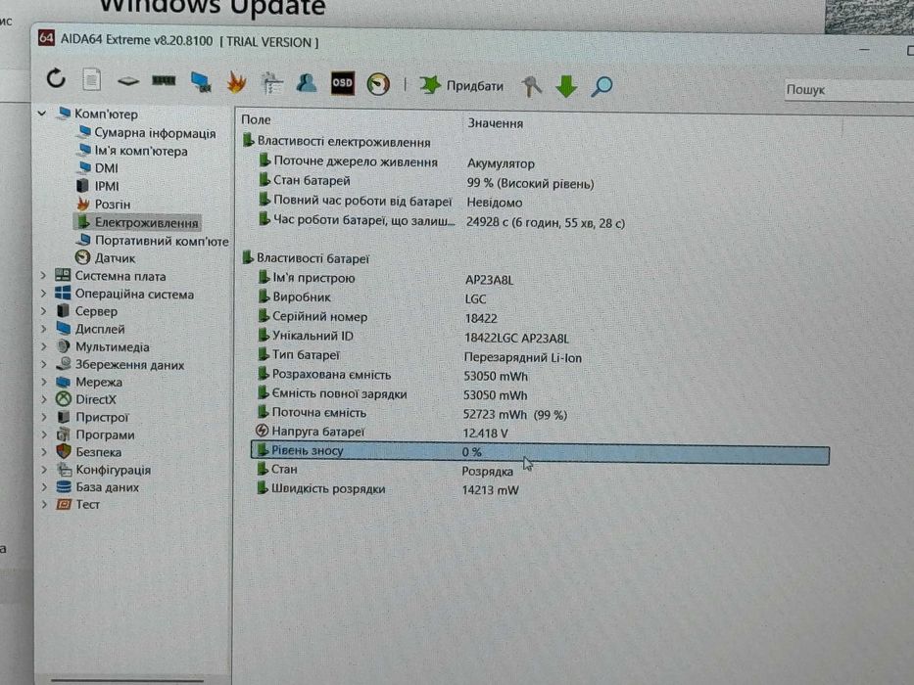Select Розгін overclock tree item
The image size is (914, 685).
113,204
